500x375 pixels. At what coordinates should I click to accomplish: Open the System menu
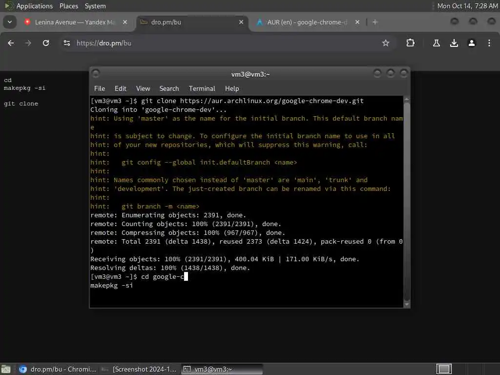95,6
